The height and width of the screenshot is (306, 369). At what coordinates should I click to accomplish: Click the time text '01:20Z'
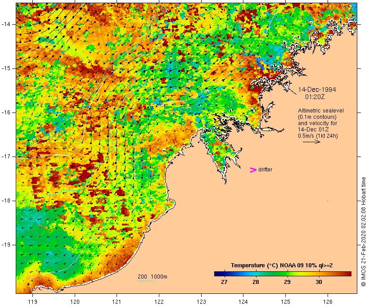(315, 97)
